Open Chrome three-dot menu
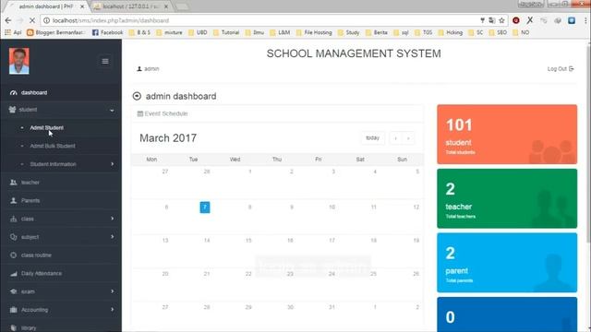Image resolution: width=591 pixels, height=332 pixels. click(586, 20)
